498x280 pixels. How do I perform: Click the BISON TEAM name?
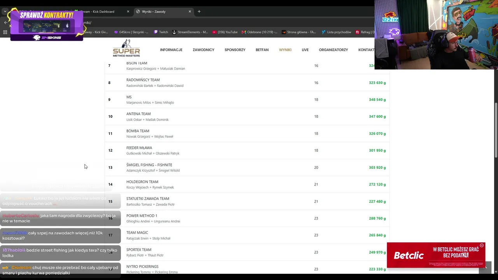coord(137,63)
